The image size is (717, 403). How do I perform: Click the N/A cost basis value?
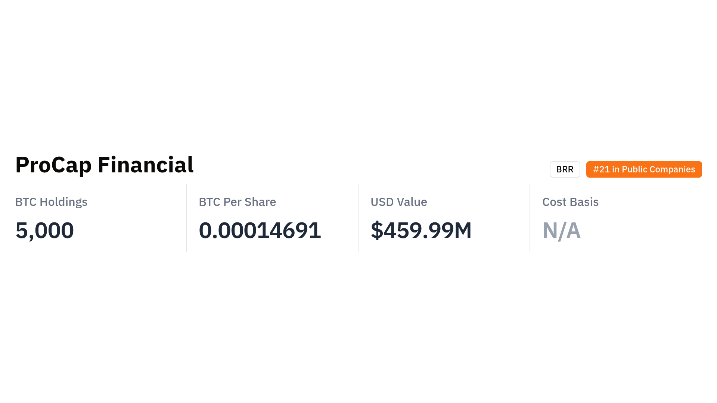[x=561, y=230]
